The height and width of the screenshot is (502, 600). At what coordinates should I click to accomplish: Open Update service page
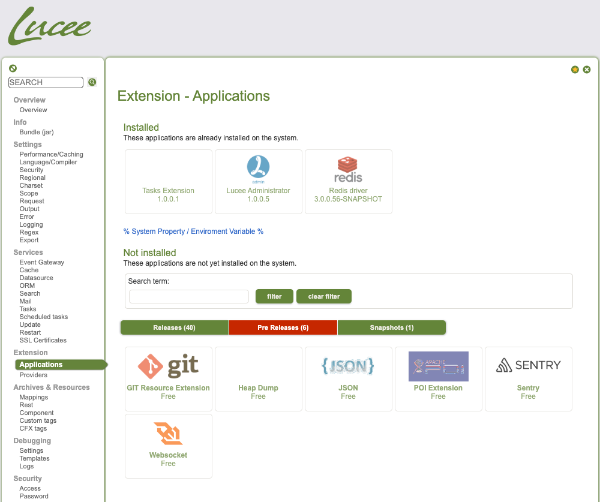point(30,325)
